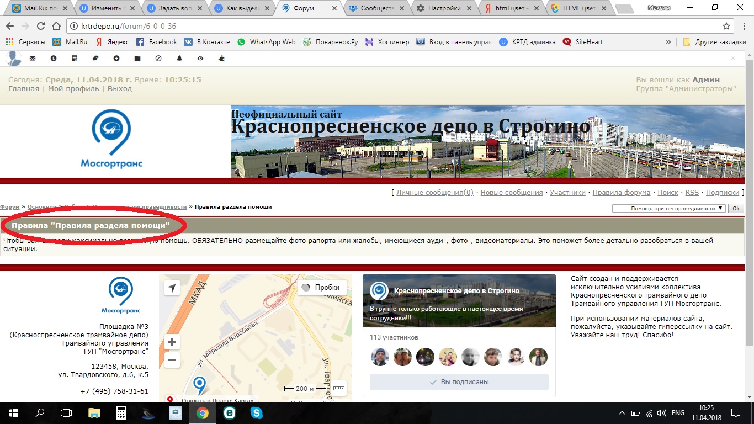Screen dimensions: 754x424
Task: Open the Новые сообщения link
Action: (x=512, y=193)
